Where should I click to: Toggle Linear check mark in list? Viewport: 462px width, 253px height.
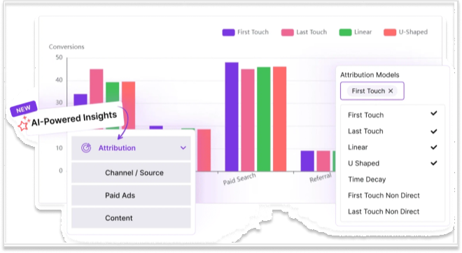[434, 147]
